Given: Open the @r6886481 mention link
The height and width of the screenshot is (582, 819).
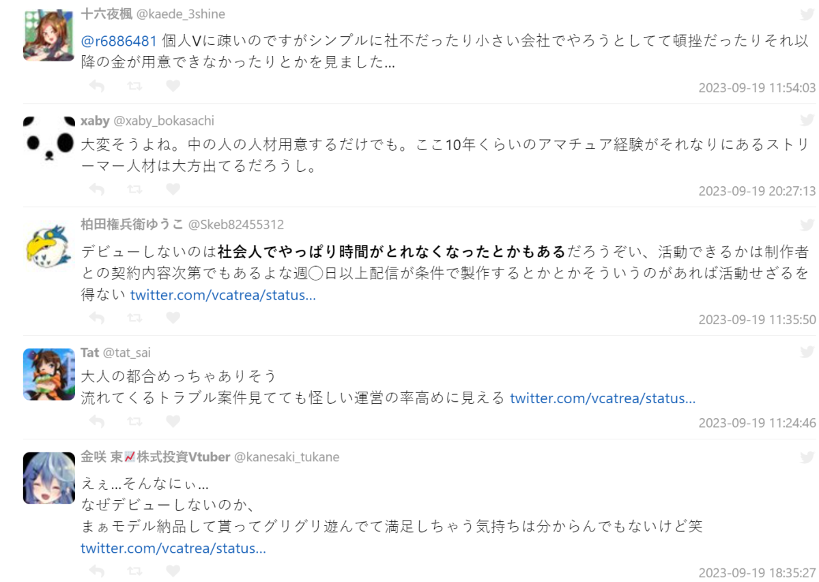Looking at the screenshot, I should coord(119,42).
